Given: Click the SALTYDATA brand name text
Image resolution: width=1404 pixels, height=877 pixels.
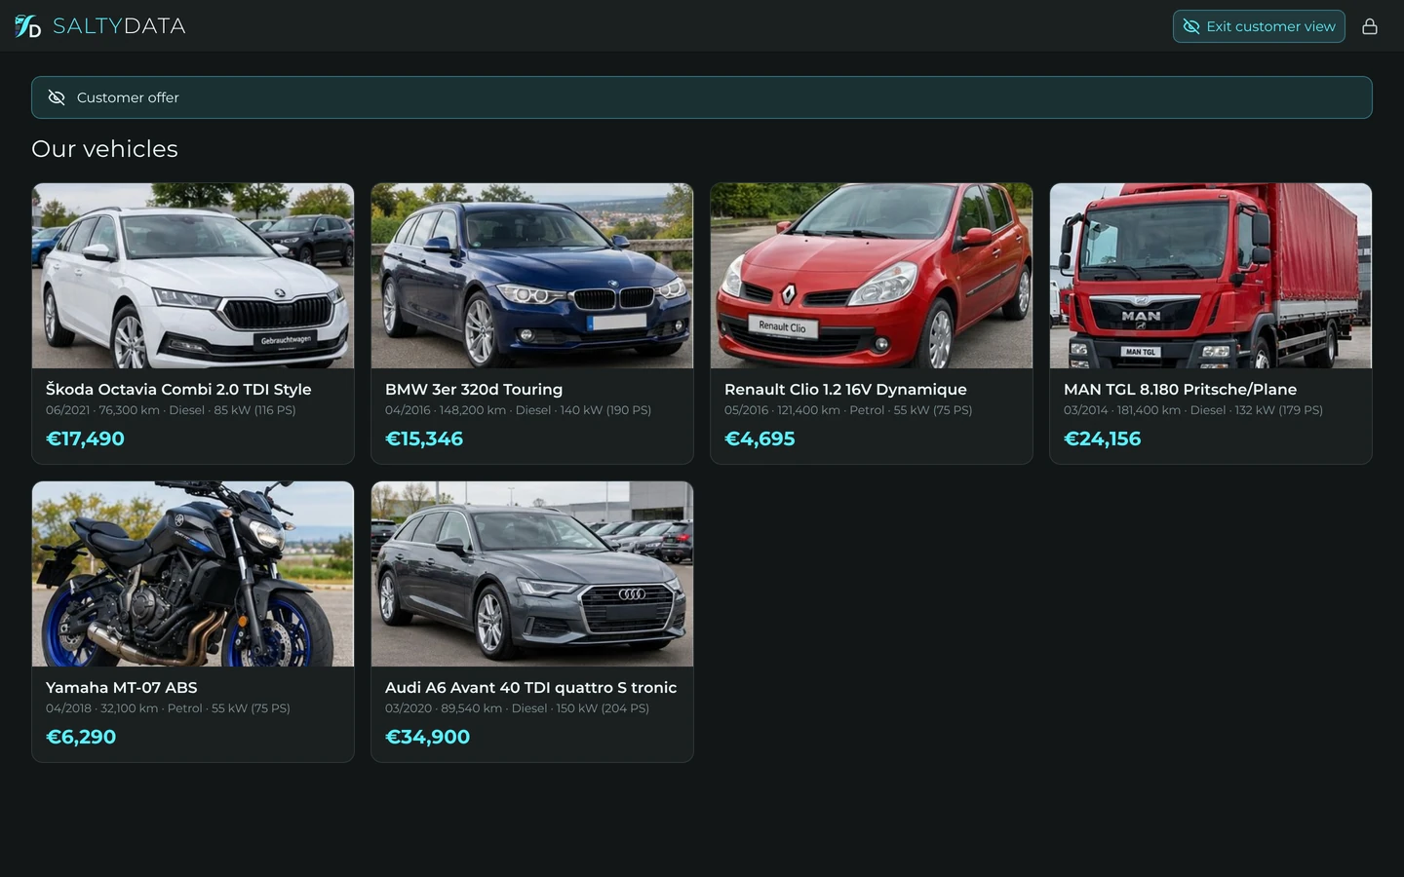Looking at the screenshot, I should click(x=119, y=26).
